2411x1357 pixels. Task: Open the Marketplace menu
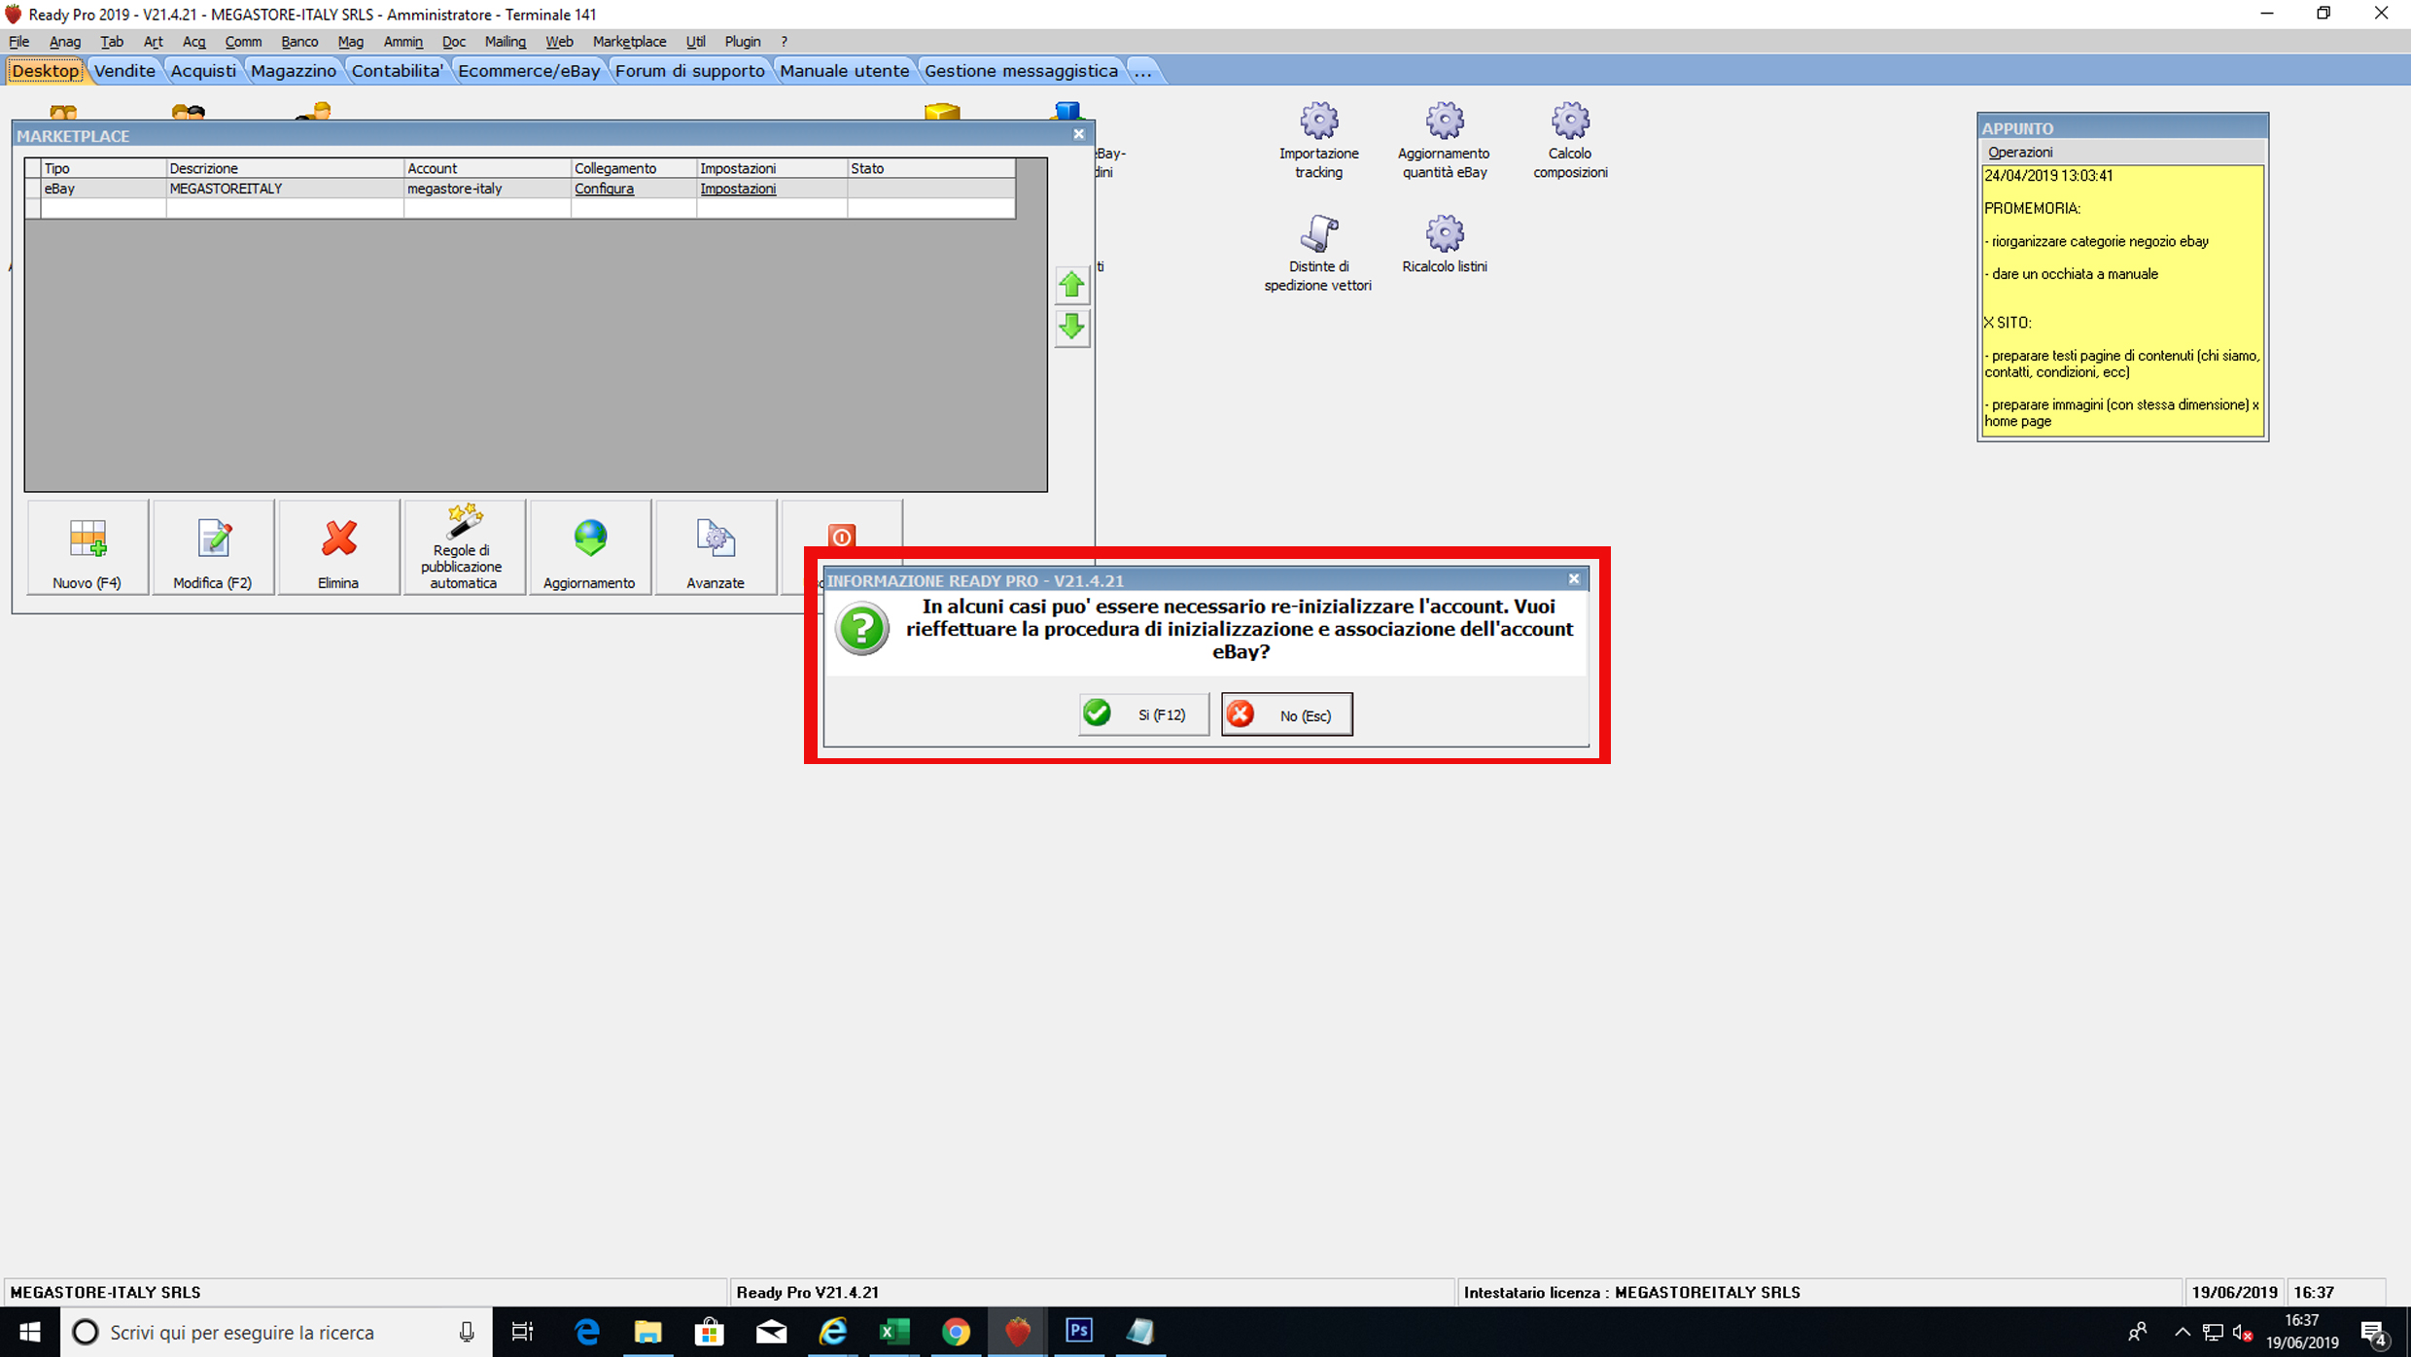coord(629,42)
